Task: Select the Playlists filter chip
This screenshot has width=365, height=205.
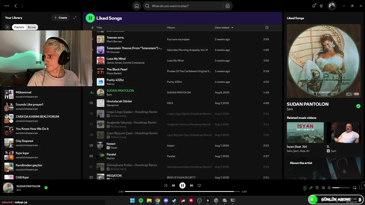Action: 19,27
